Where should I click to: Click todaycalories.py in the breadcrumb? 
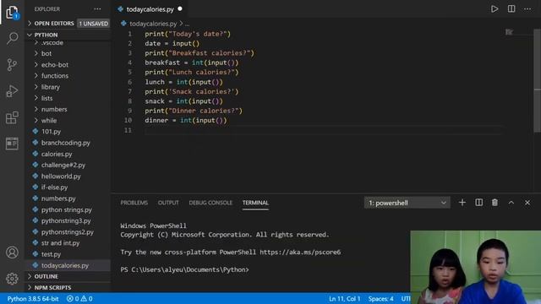pos(153,24)
